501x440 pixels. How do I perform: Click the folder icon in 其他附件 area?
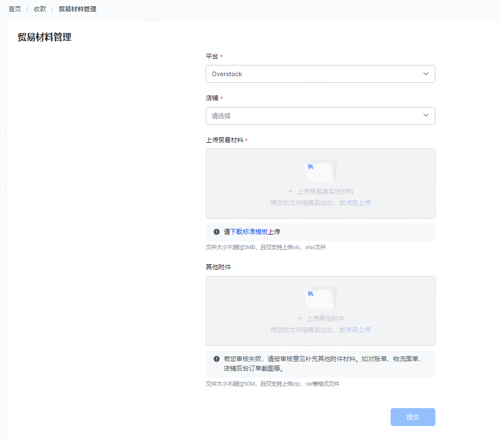320,298
